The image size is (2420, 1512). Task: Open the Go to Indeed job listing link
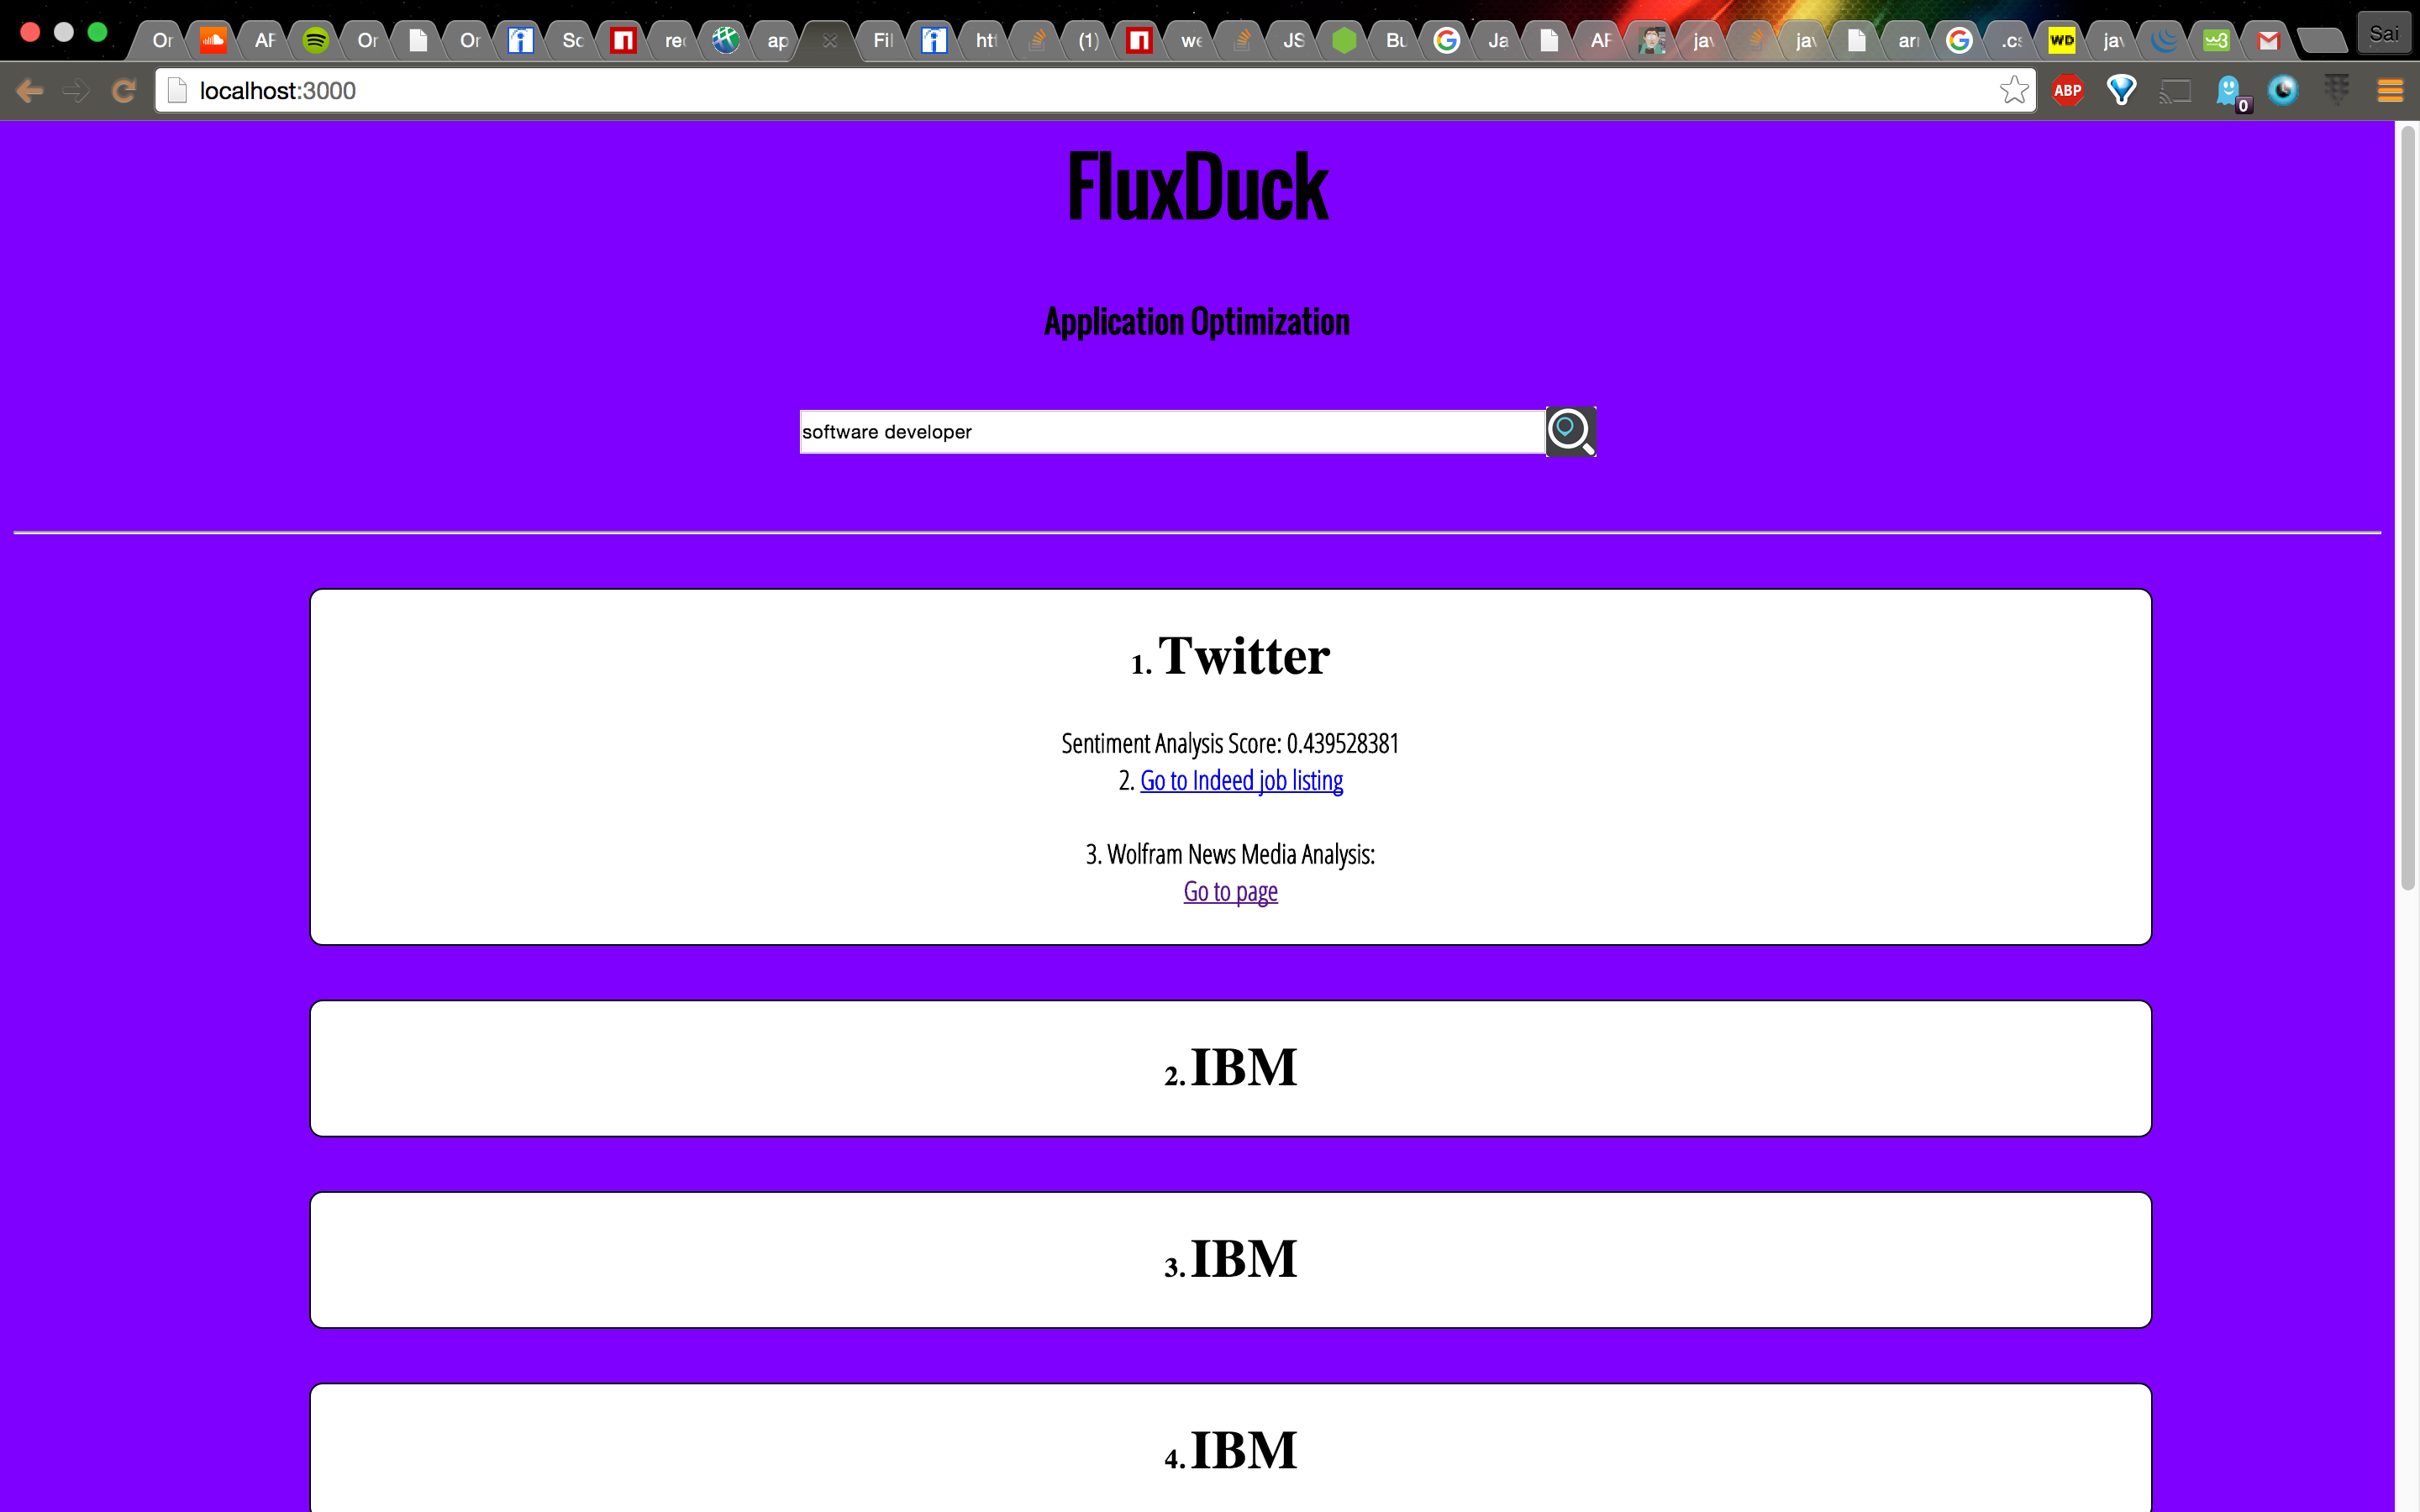click(1241, 780)
